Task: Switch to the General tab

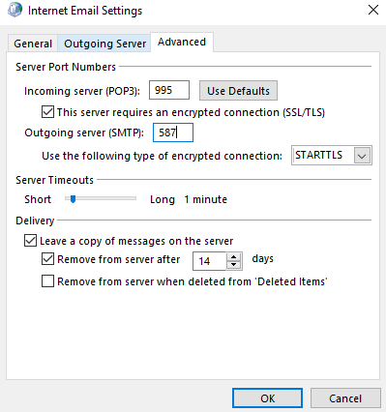Action: coord(33,44)
